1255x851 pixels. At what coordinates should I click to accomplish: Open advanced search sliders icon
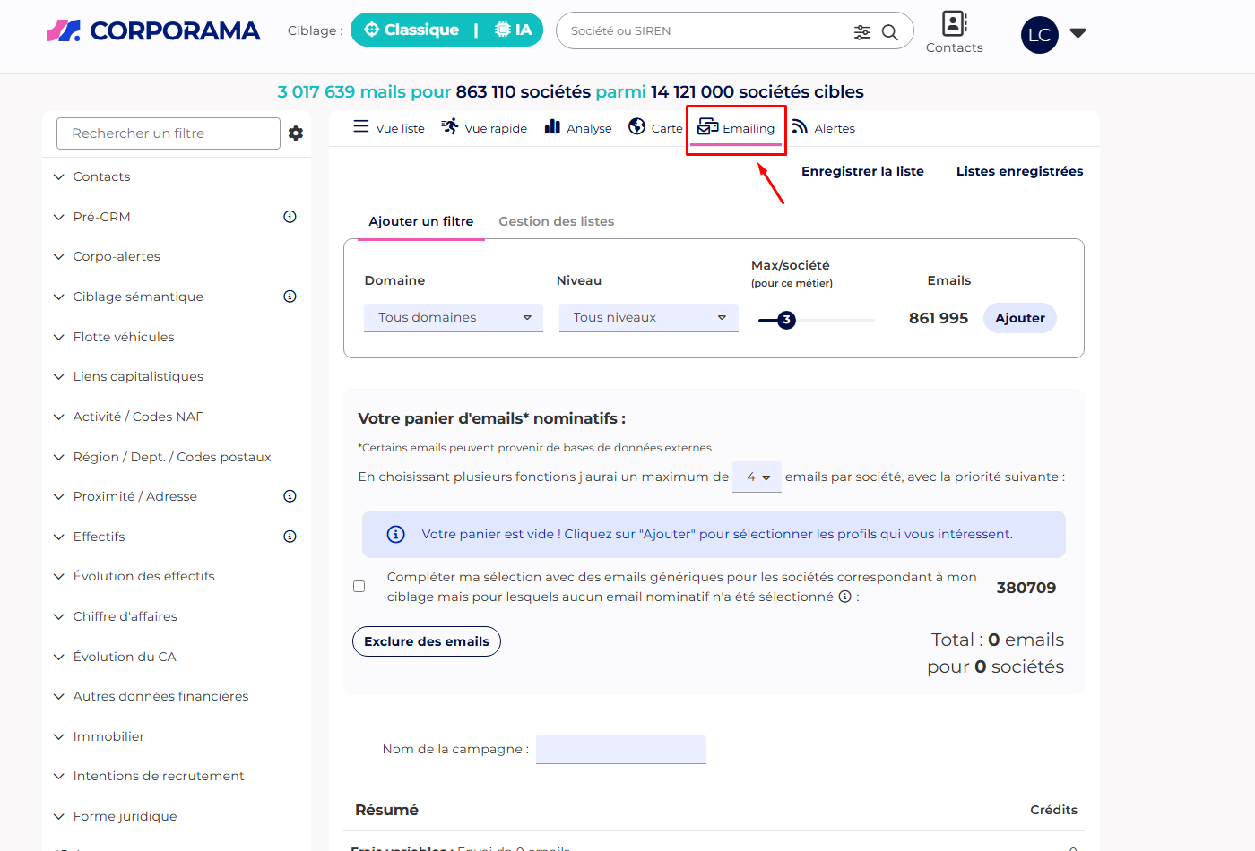click(861, 32)
